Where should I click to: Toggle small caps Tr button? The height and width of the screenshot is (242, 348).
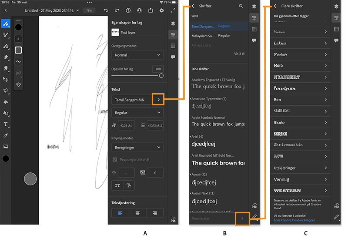129,185
